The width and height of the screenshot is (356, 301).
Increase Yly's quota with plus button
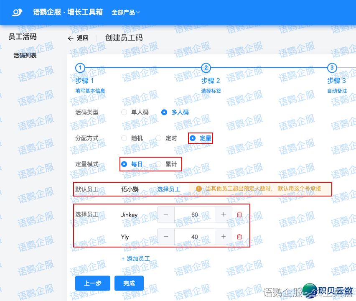click(x=224, y=237)
